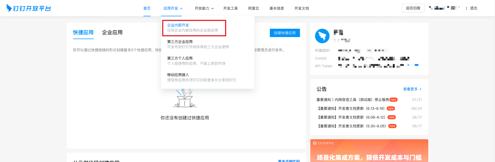Go to 阿里云 in the top nav
The image size is (495, 162).
point(254,8)
